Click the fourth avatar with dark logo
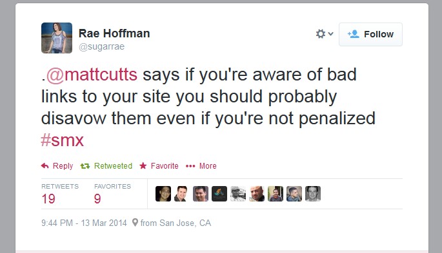 coord(219,194)
